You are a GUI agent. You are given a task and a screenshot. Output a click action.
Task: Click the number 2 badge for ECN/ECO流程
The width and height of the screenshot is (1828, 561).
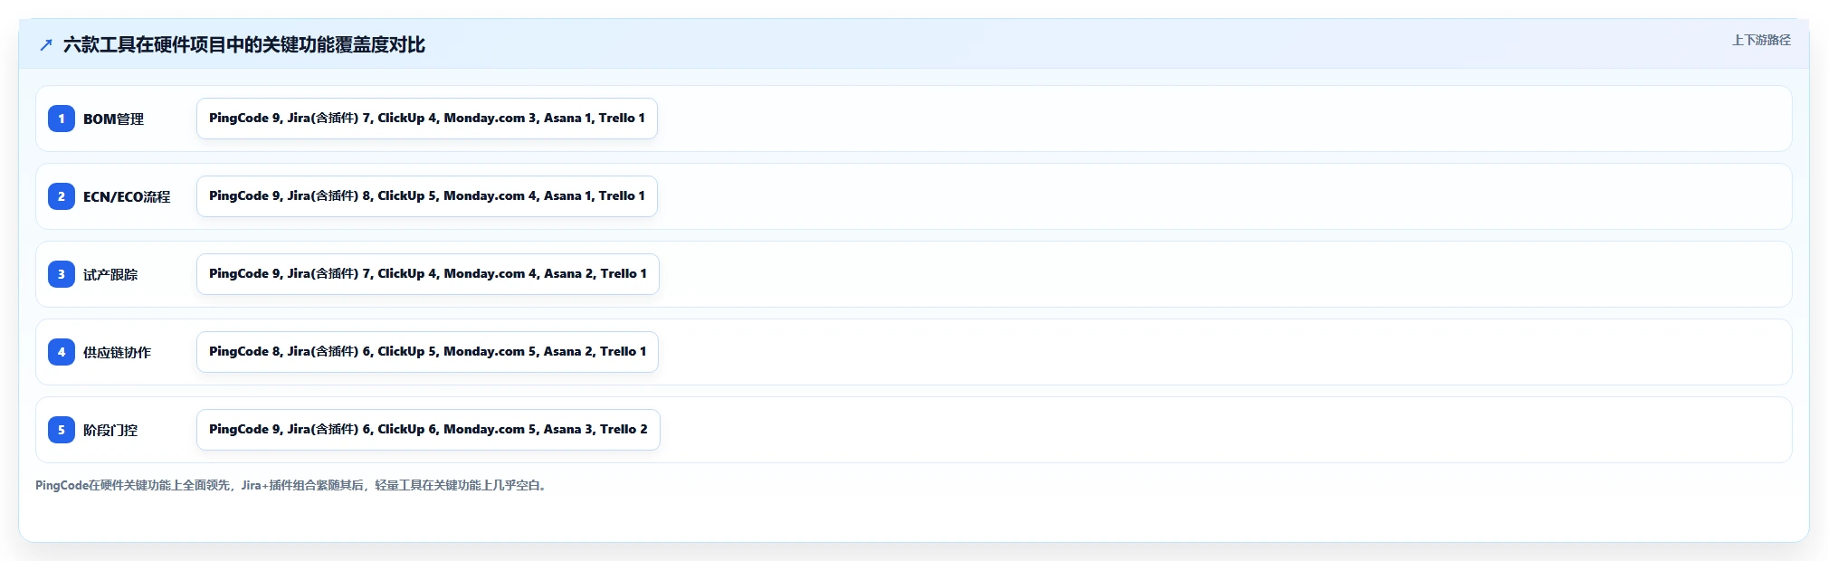tap(62, 196)
